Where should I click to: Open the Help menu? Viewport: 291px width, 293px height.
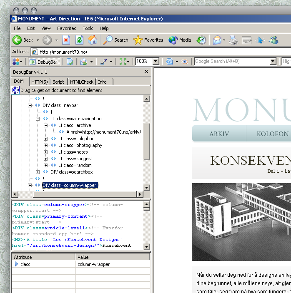point(104,28)
